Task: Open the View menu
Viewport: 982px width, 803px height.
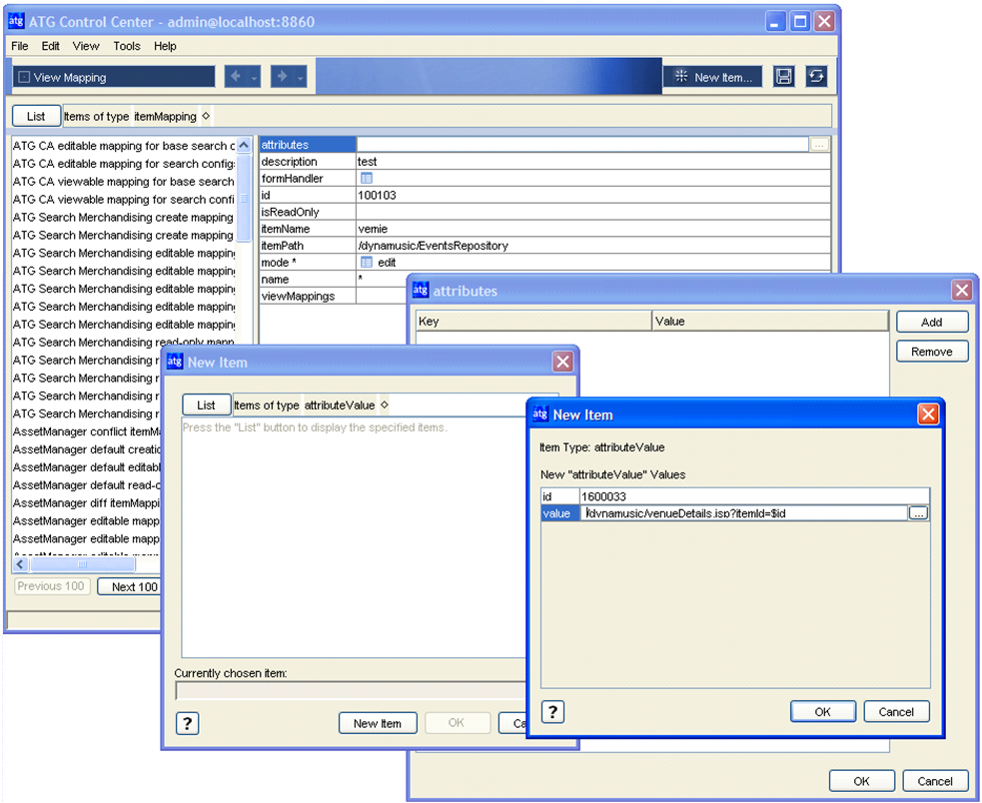Action: (x=86, y=46)
